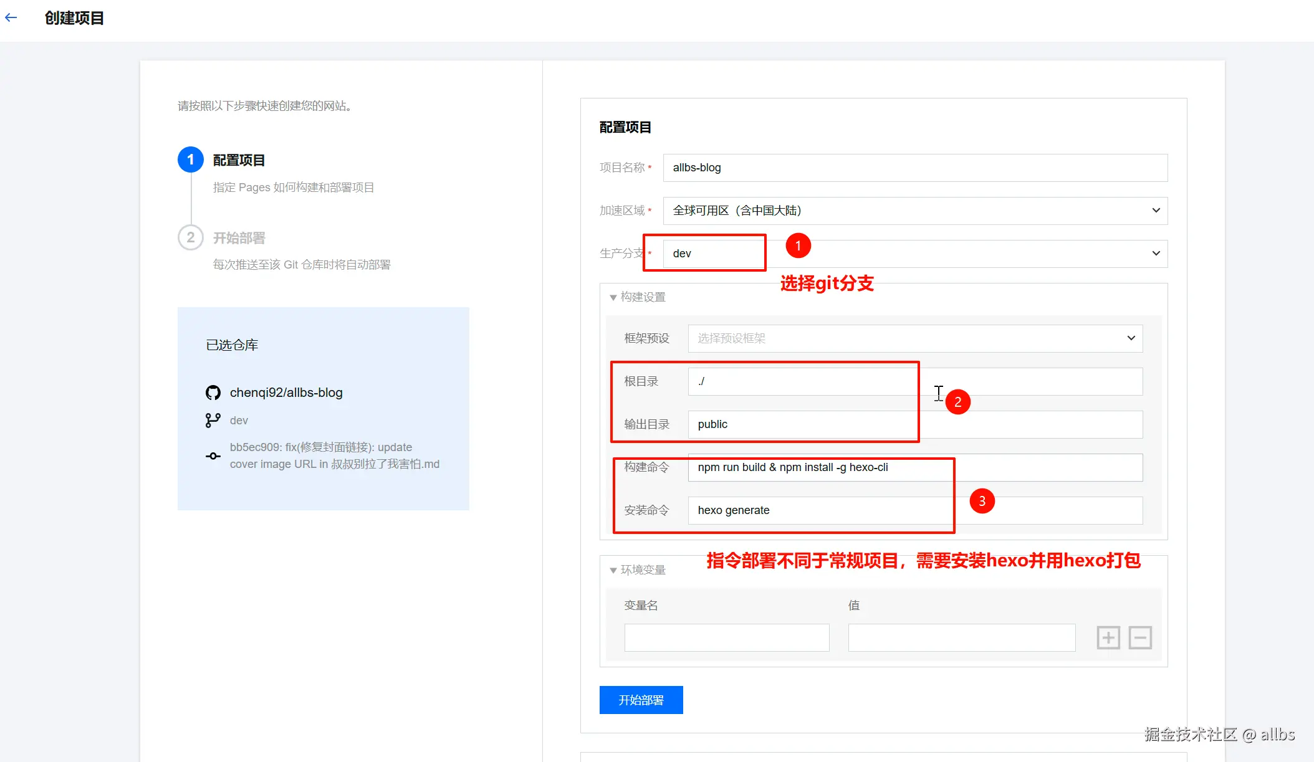Click the 变量名 variable name input
The width and height of the screenshot is (1314, 762).
pyautogui.click(x=727, y=637)
